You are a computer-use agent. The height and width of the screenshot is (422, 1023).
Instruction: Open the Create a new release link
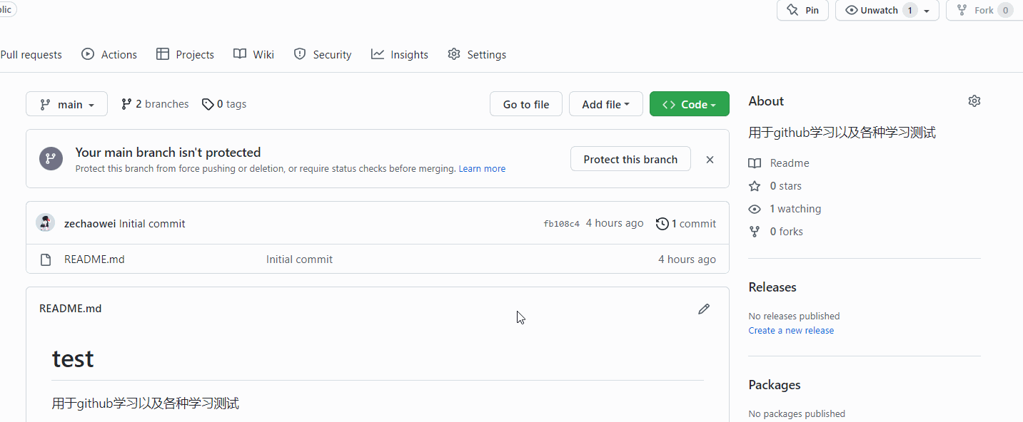tap(790, 330)
